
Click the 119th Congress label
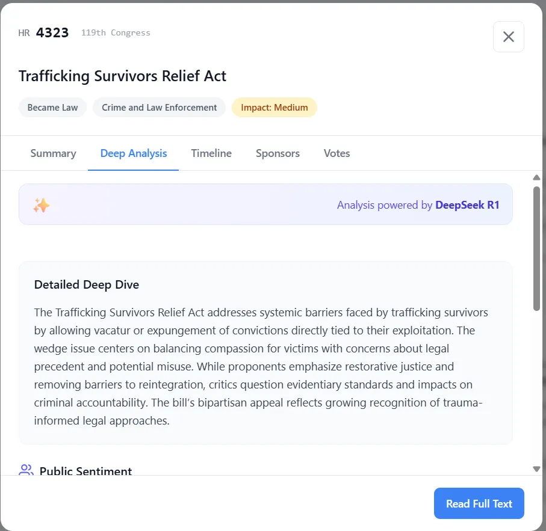[x=116, y=32]
